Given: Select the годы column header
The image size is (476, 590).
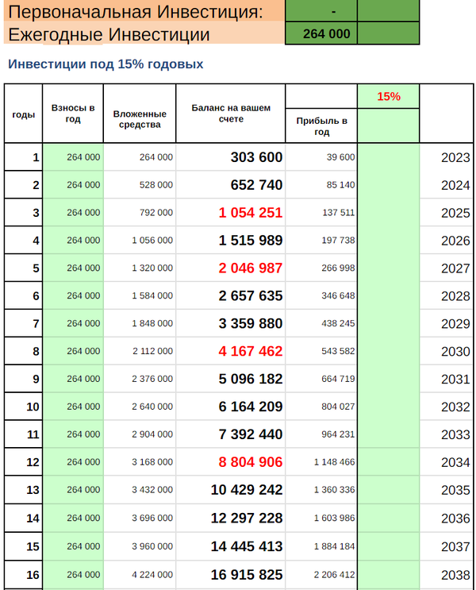Looking at the screenshot, I should point(23,114).
